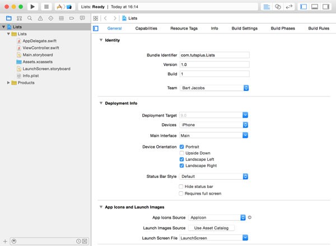Open the related items grid menu
Screen dimensions: 336x246
click(x=96, y=18)
